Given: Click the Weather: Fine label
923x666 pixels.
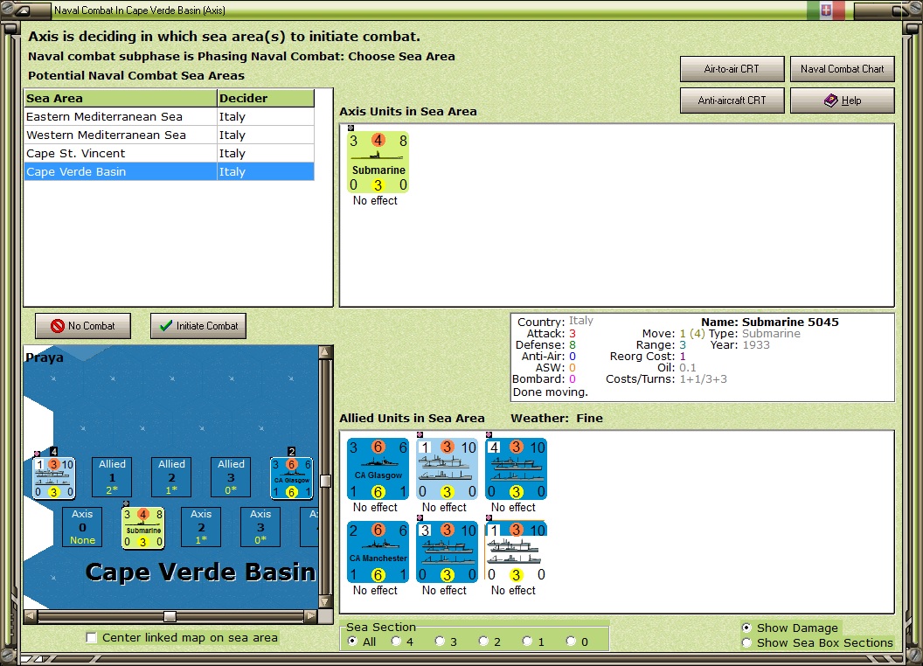Looking at the screenshot, I should pyautogui.click(x=556, y=418).
